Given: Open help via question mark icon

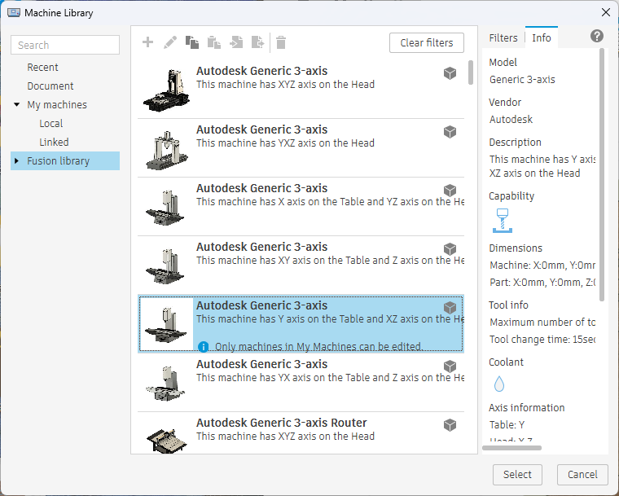Looking at the screenshot, I should tap(596, 37).
